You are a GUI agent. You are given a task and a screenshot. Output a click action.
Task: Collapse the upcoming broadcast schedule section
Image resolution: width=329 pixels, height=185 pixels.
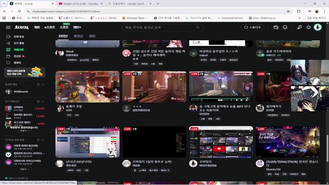pyautogui.click(x=43, y=140)
